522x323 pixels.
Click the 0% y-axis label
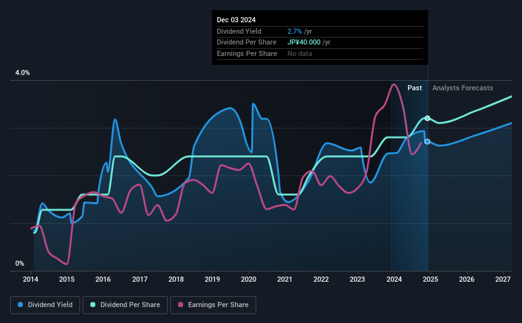coord(20,263)
